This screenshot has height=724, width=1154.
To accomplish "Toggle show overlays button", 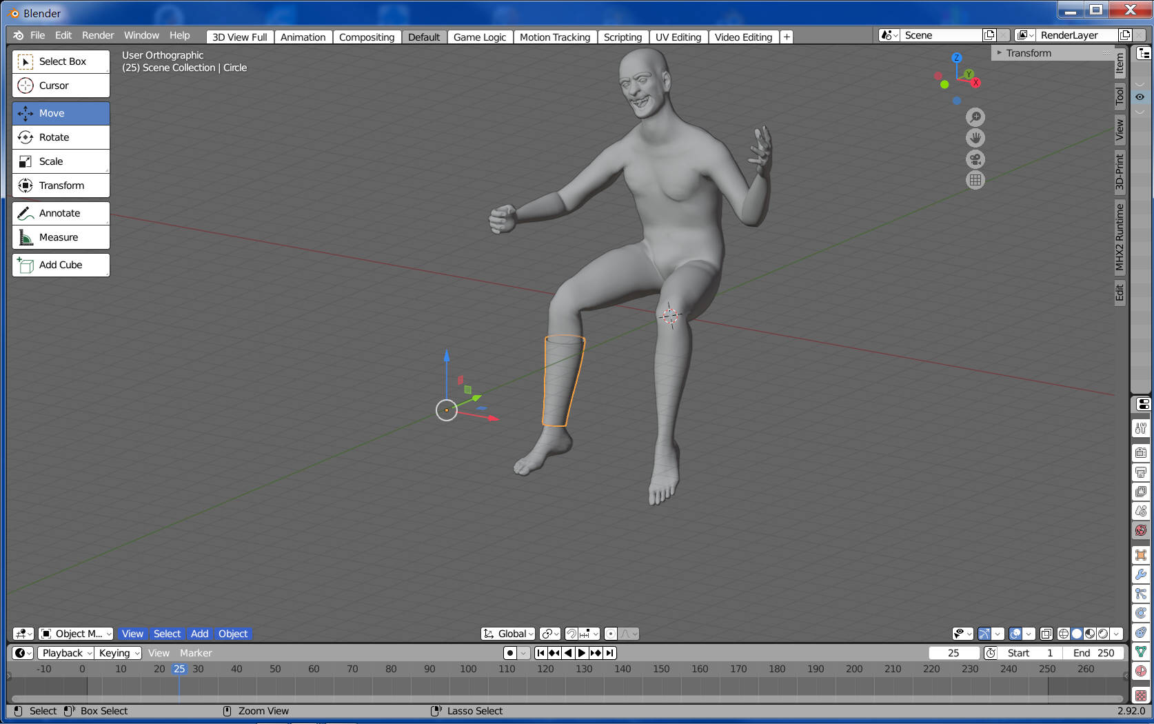I will point(1015,634).
